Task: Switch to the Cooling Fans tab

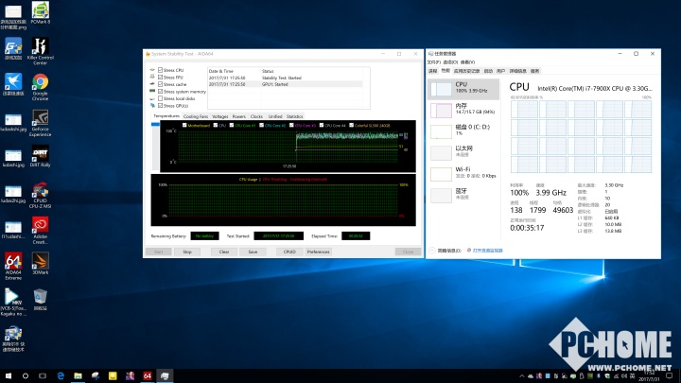Action: (196, 116)
